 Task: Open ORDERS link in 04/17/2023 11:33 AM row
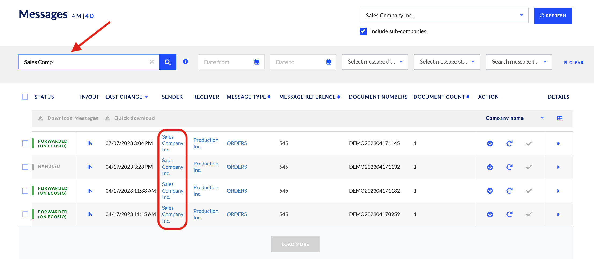tap(237, 191)
